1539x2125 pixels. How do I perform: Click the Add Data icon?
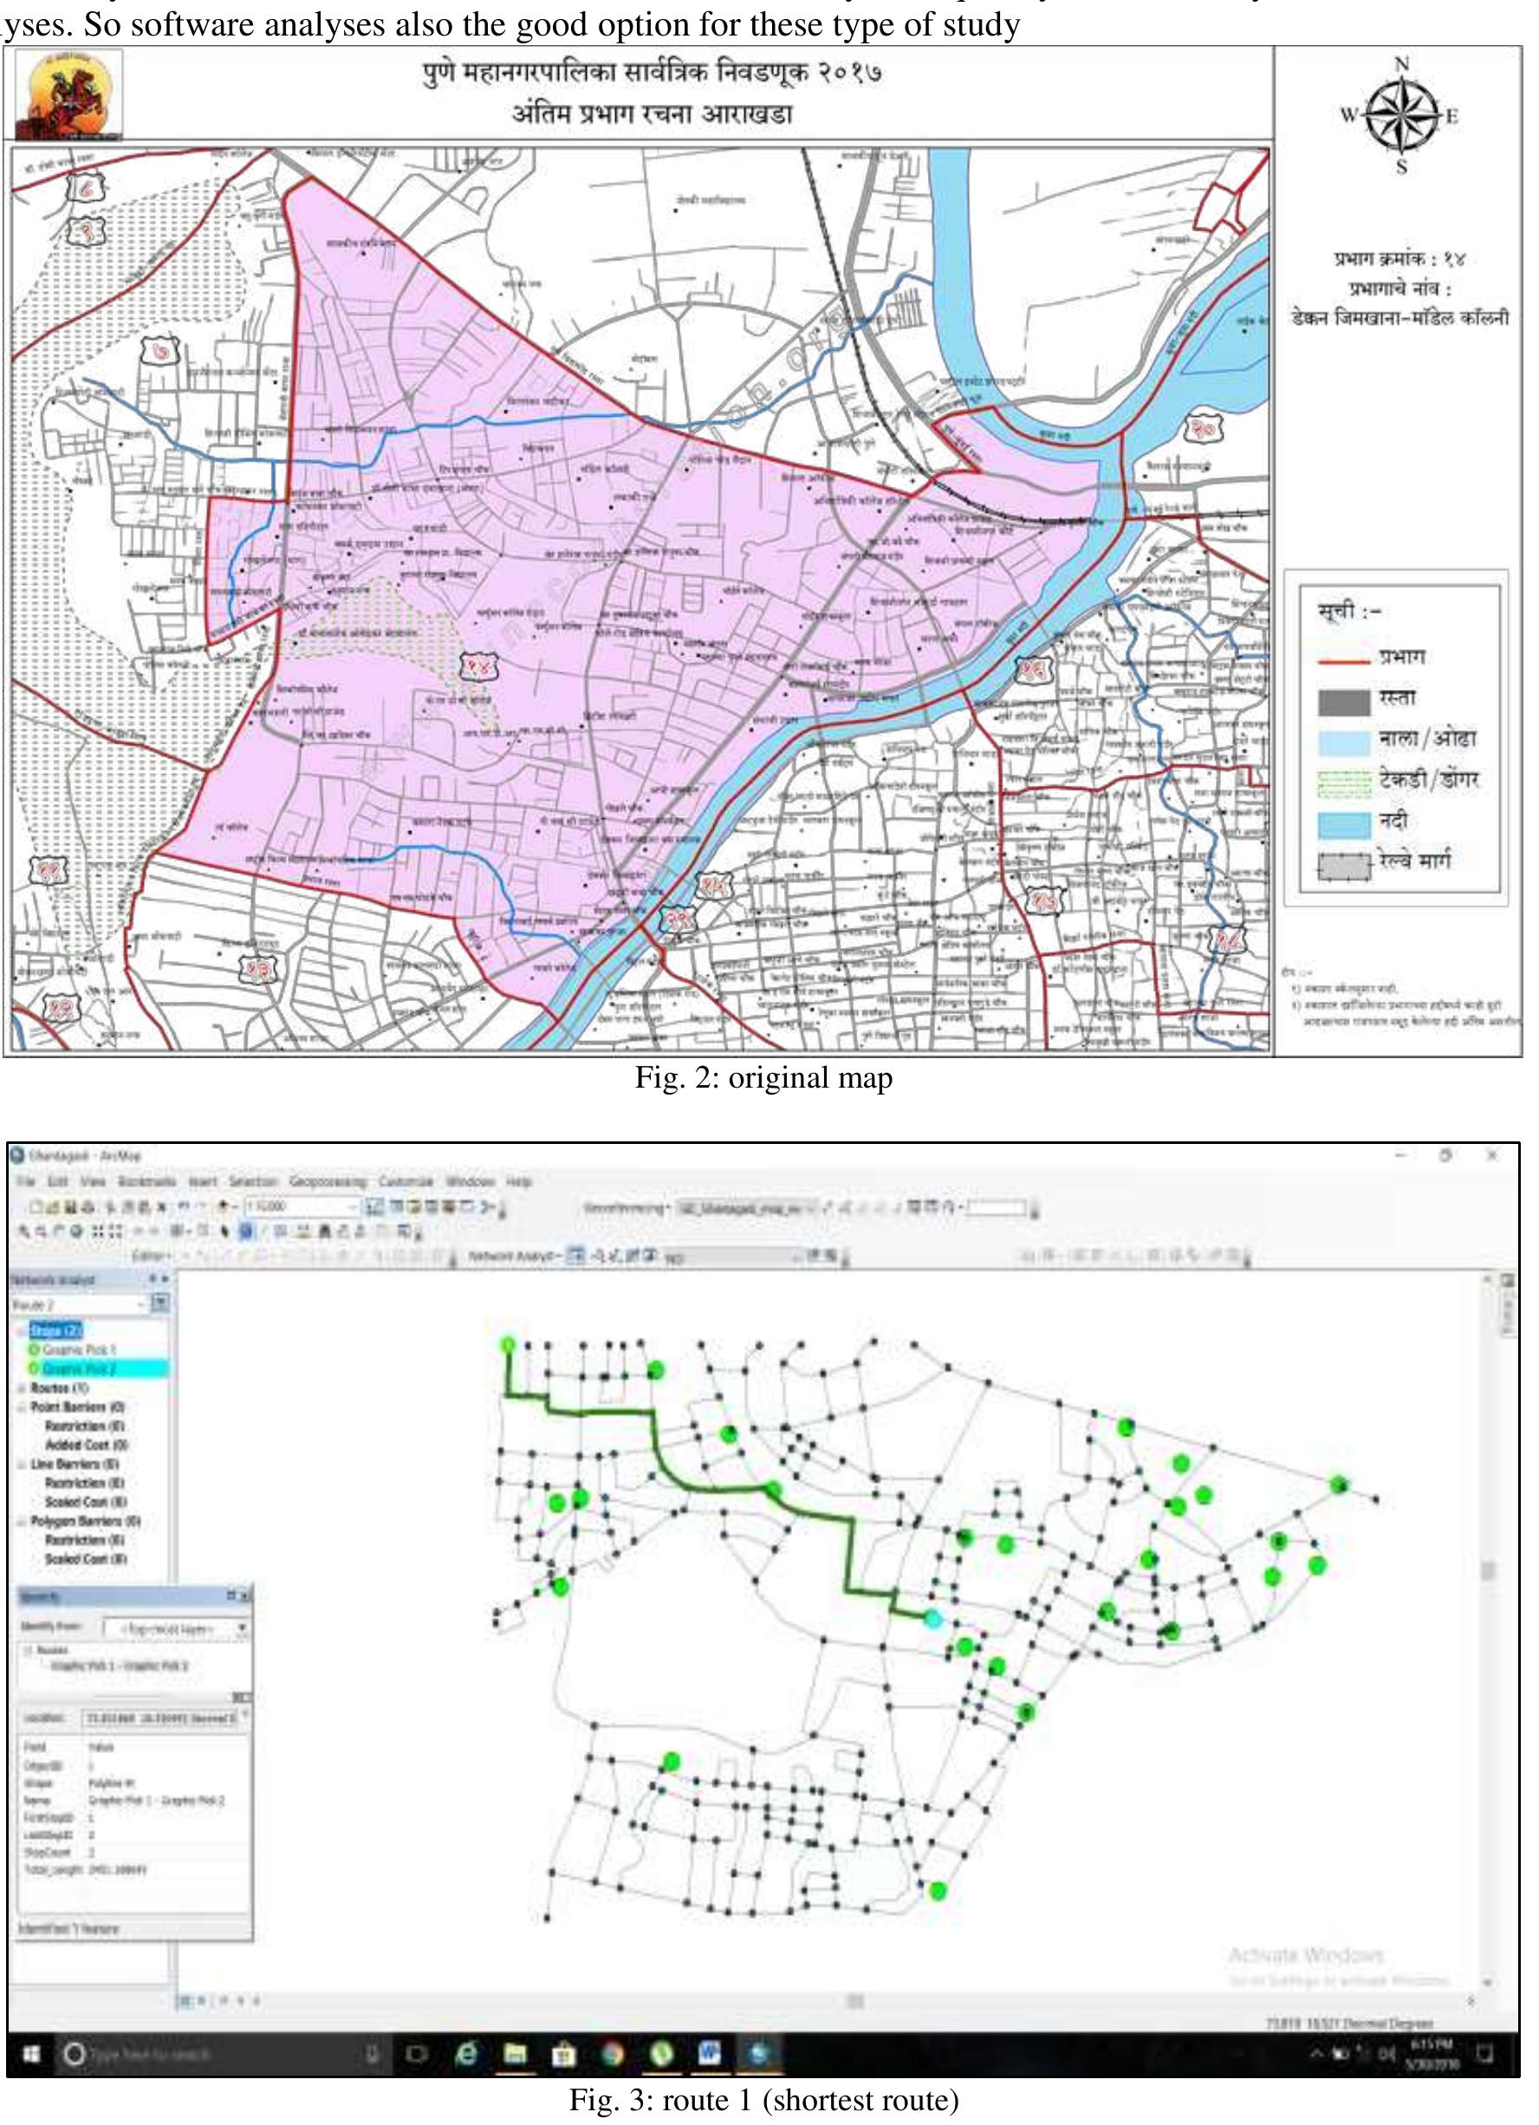pos(228,1206)
